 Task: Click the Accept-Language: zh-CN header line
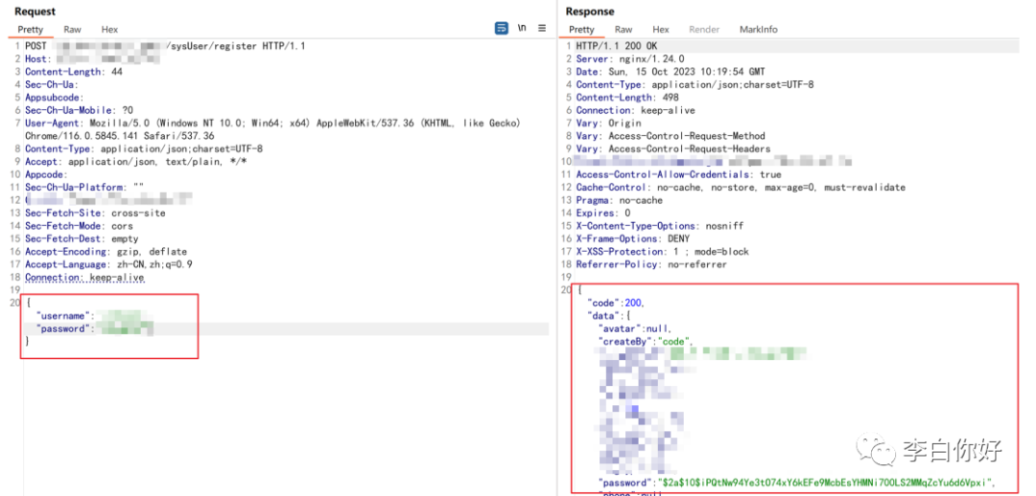pyautogui.click(x=108, y=264)
